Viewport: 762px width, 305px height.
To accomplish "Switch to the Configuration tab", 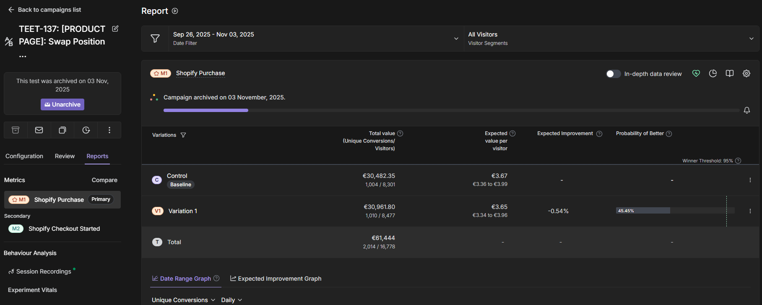I will pos(24,156).
